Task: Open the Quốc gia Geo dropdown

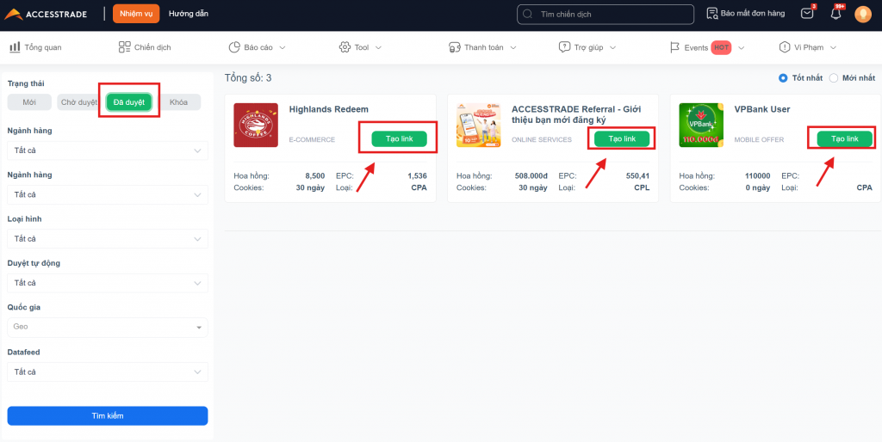Action: [108, 327]
